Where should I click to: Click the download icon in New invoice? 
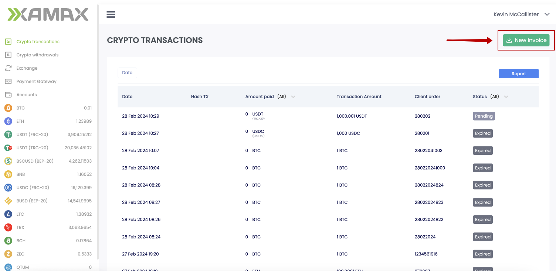click(x=509, y=40)
